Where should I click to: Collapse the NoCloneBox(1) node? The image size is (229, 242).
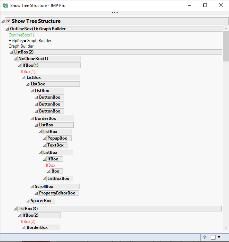tap(15, 59)
